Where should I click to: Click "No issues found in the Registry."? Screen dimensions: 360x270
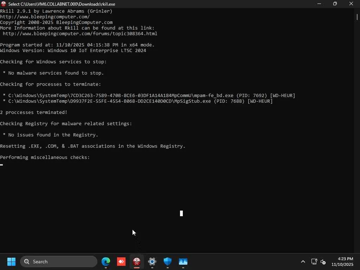click(x=53, y=135)
